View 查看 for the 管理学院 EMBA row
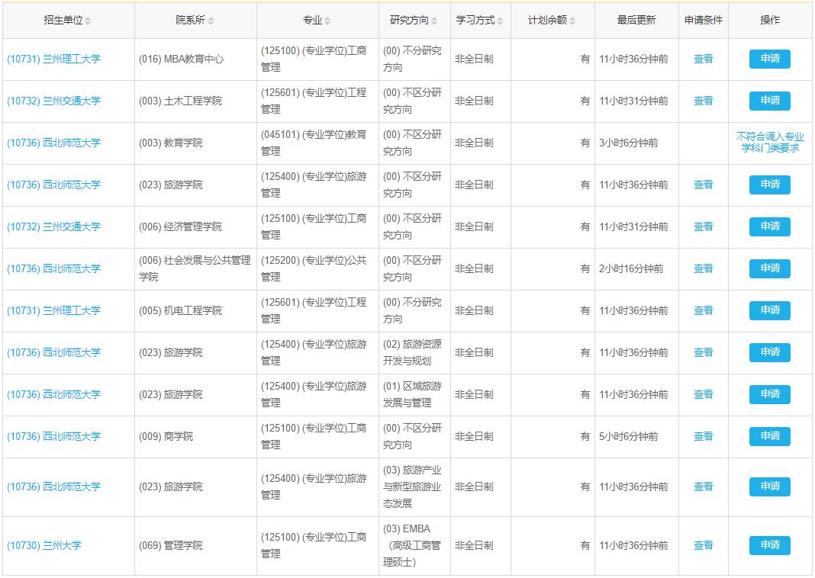 704,545
